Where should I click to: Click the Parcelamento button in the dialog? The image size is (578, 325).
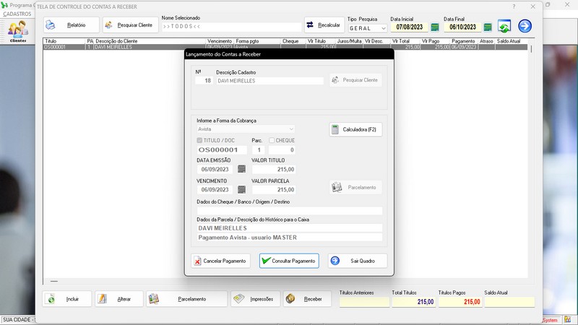[x=355, y=187]
